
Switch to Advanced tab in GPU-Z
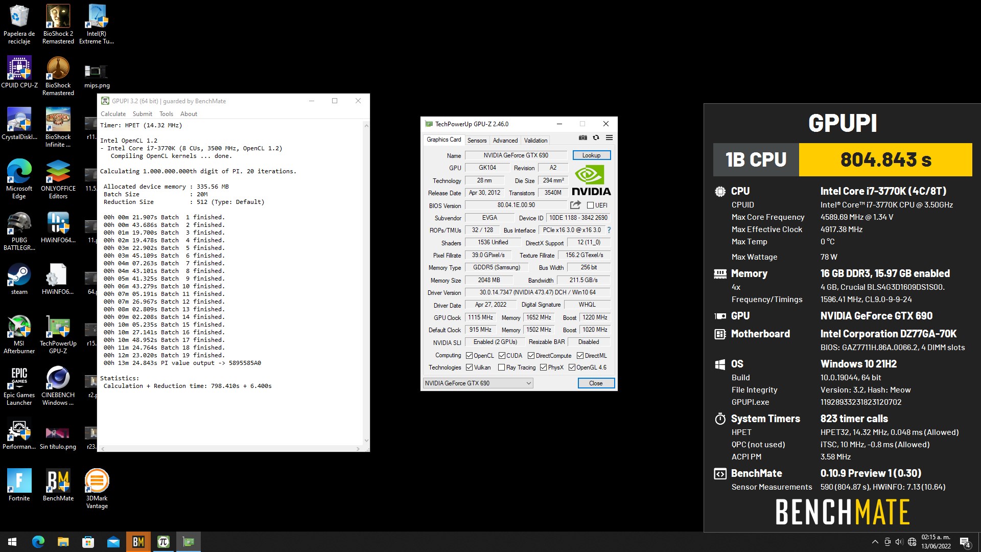coord(505,141)
